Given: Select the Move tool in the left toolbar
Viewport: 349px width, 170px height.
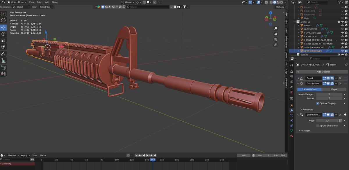Looking at the screenshot, I should click(3, 28).
